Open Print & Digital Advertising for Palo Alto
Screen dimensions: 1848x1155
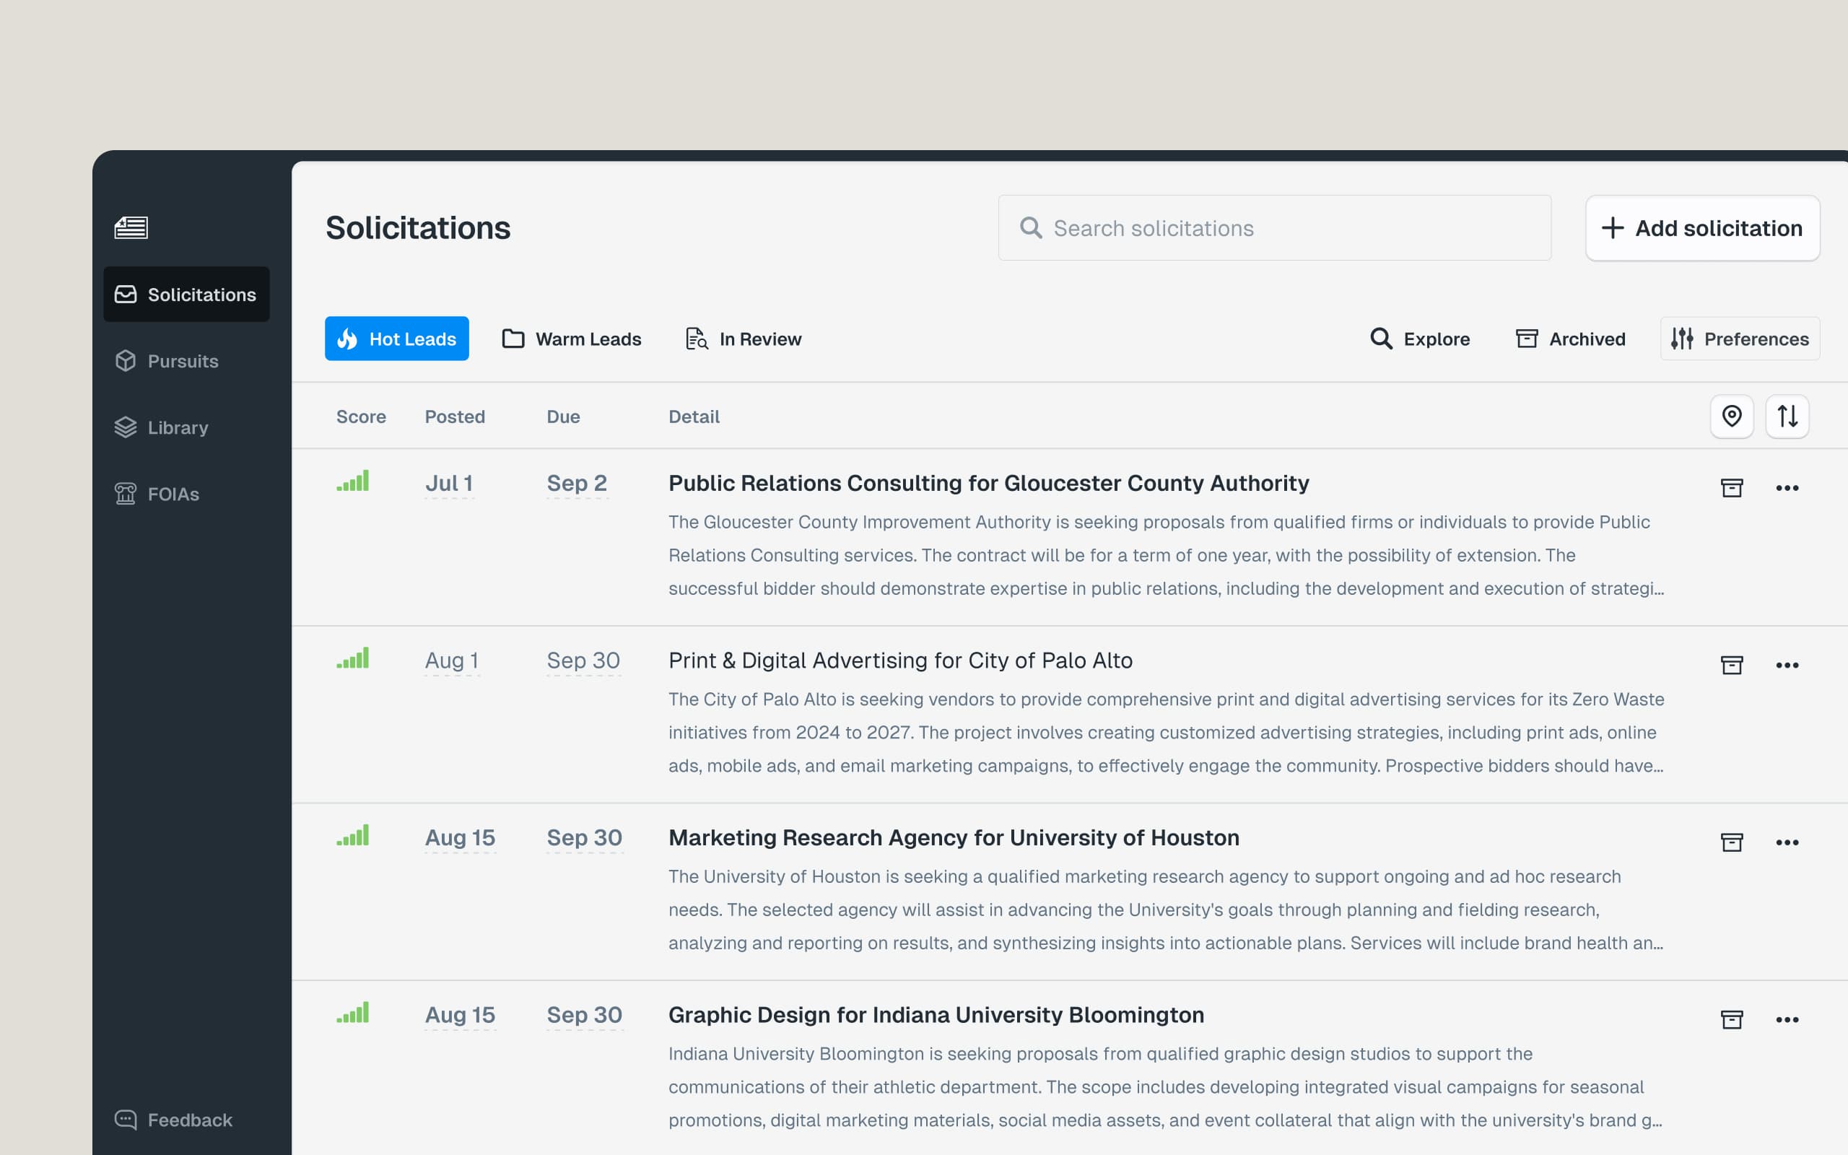(900, 660)
